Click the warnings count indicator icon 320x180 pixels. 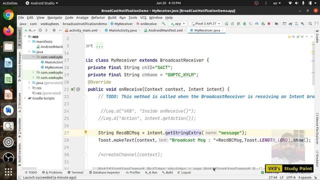[291, 36]
